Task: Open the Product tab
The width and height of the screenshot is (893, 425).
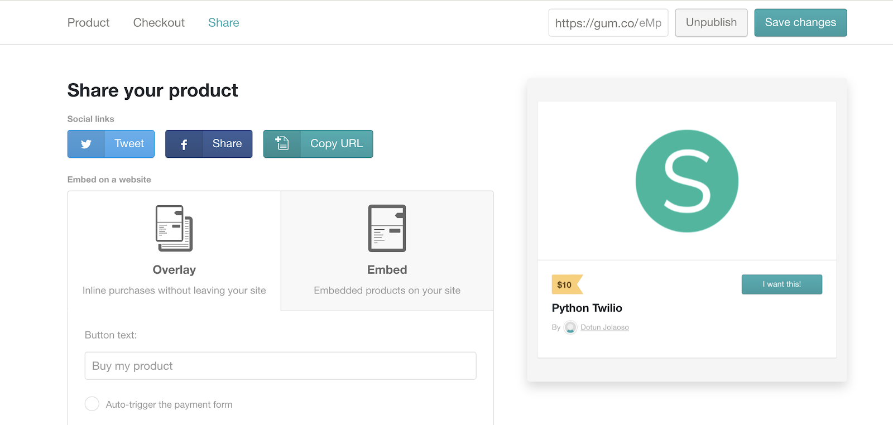Action: pos(88,23)
